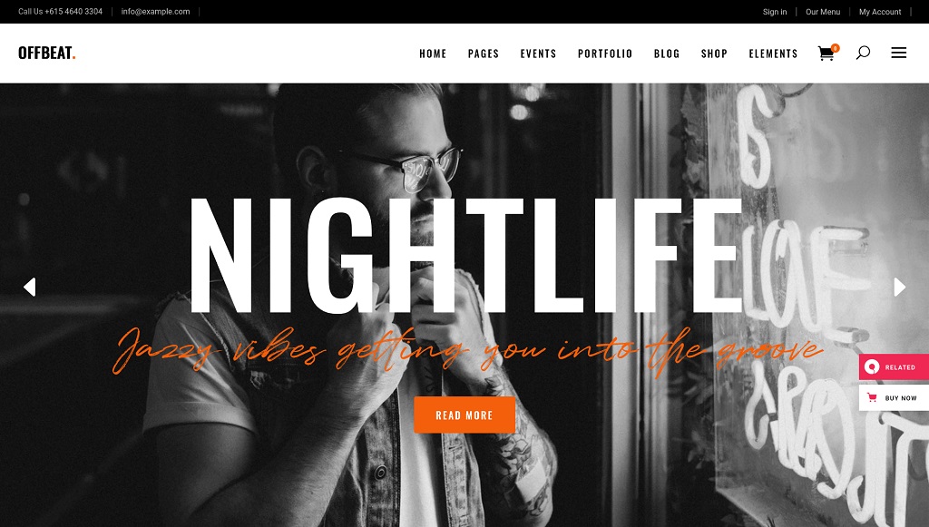Image resolution: width=929 pixels, height=527 pixels.
Task: Open the Home menu
Action: pyautogui.click(x=433, y=54)
